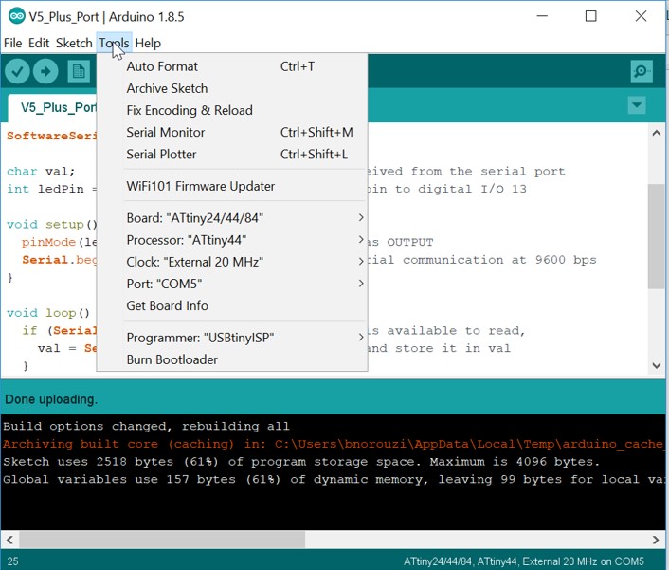Select Fix Encoding & Reload
The width and height of the screenshot is (669, 570).
coord(232,110)
